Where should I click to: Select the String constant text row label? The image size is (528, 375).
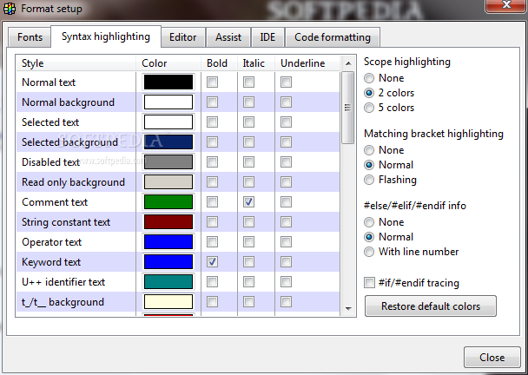(x=66, y=222)
